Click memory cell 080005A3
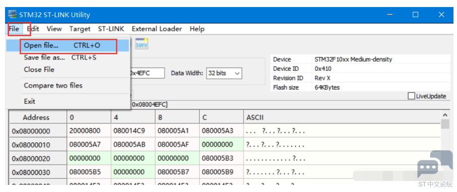This screenshot has width=457, height=192. [x=222, y=131]
